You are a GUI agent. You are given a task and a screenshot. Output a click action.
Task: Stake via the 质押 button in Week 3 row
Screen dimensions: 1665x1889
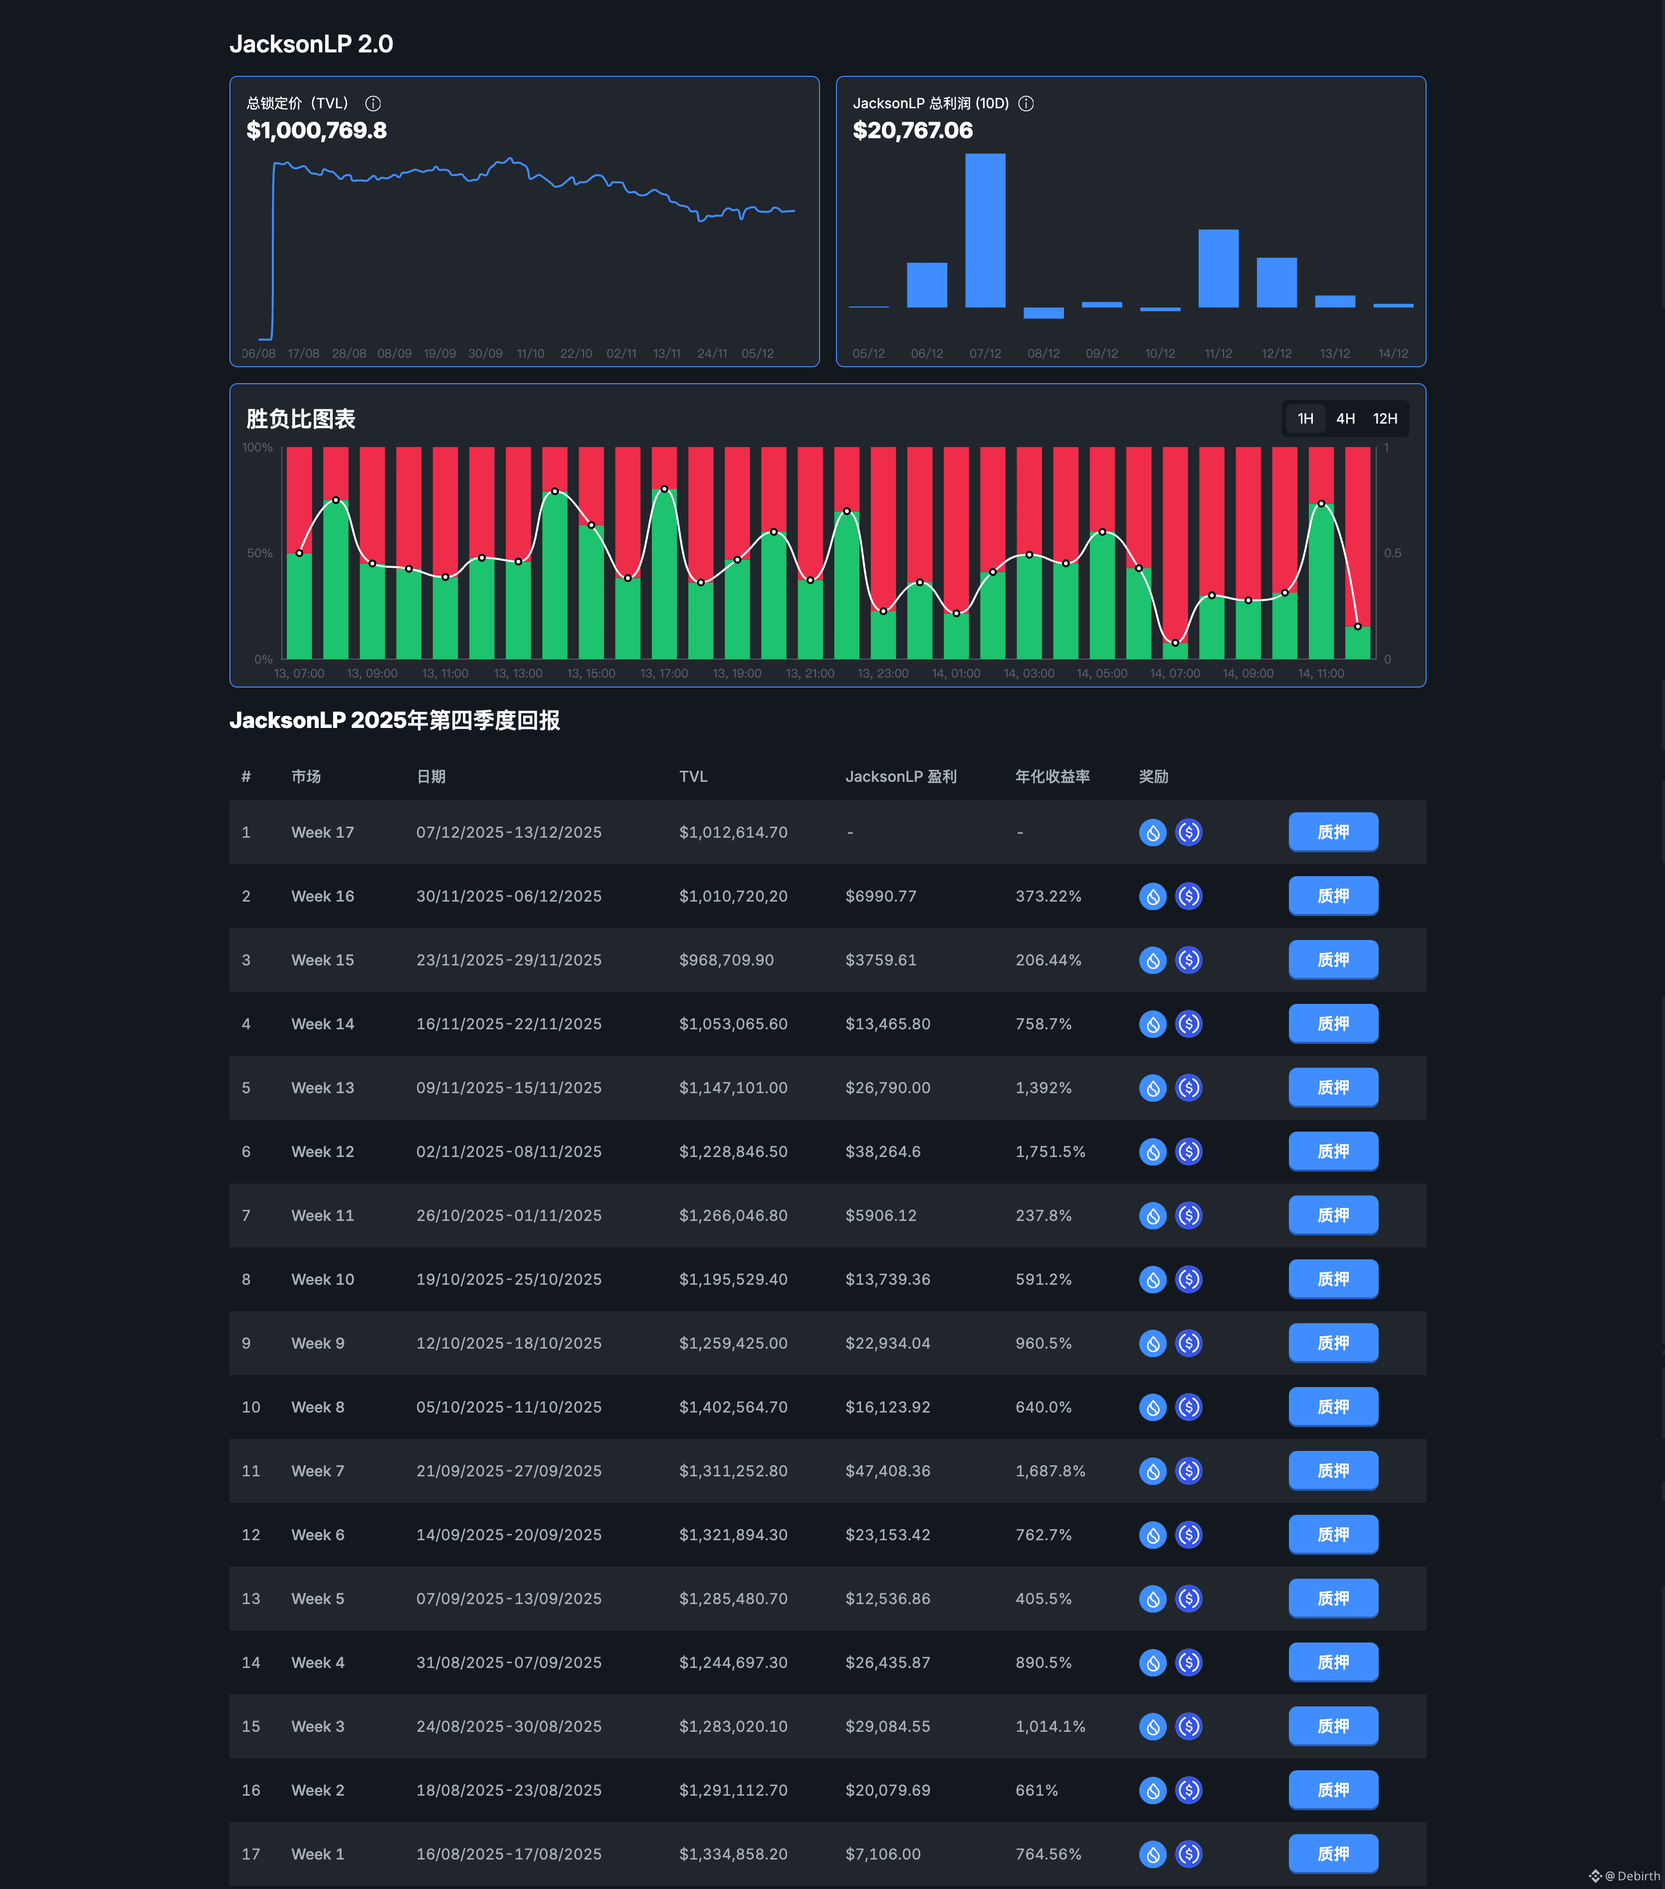click(x=1332, y=1726)
